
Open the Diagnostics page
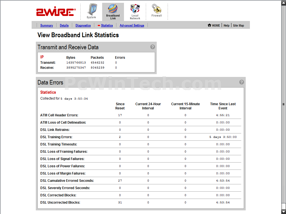click(83, 25)
